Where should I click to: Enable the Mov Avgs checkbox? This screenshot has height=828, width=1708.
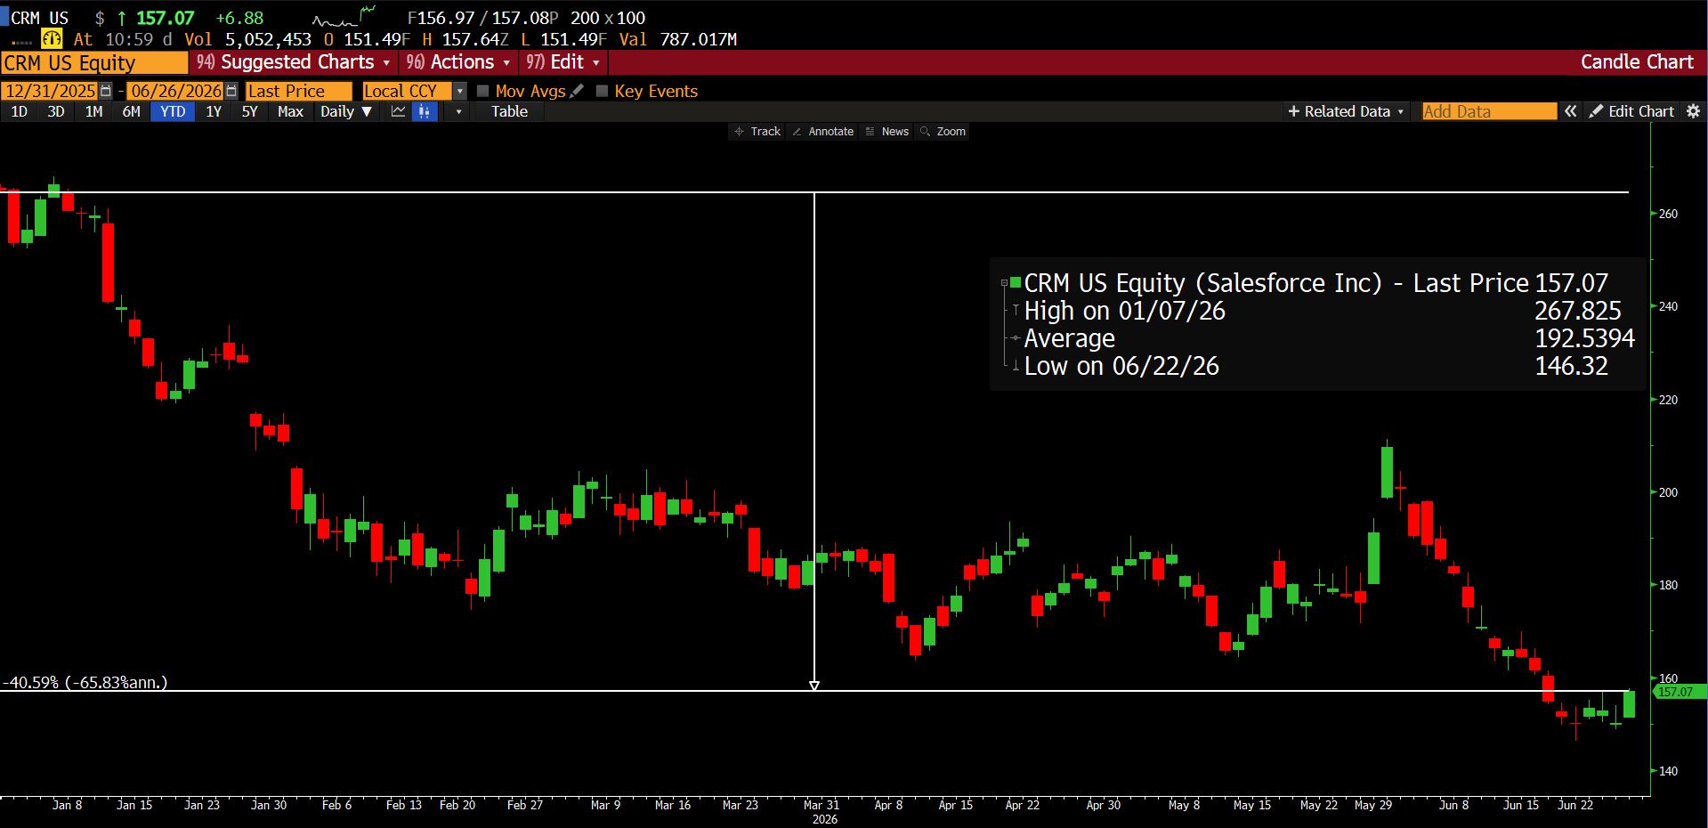click(x=483, y=91)
